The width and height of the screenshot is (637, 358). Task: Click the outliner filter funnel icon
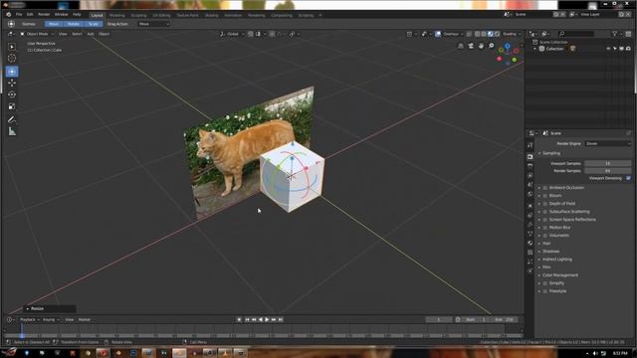click(x=615, y=34)
